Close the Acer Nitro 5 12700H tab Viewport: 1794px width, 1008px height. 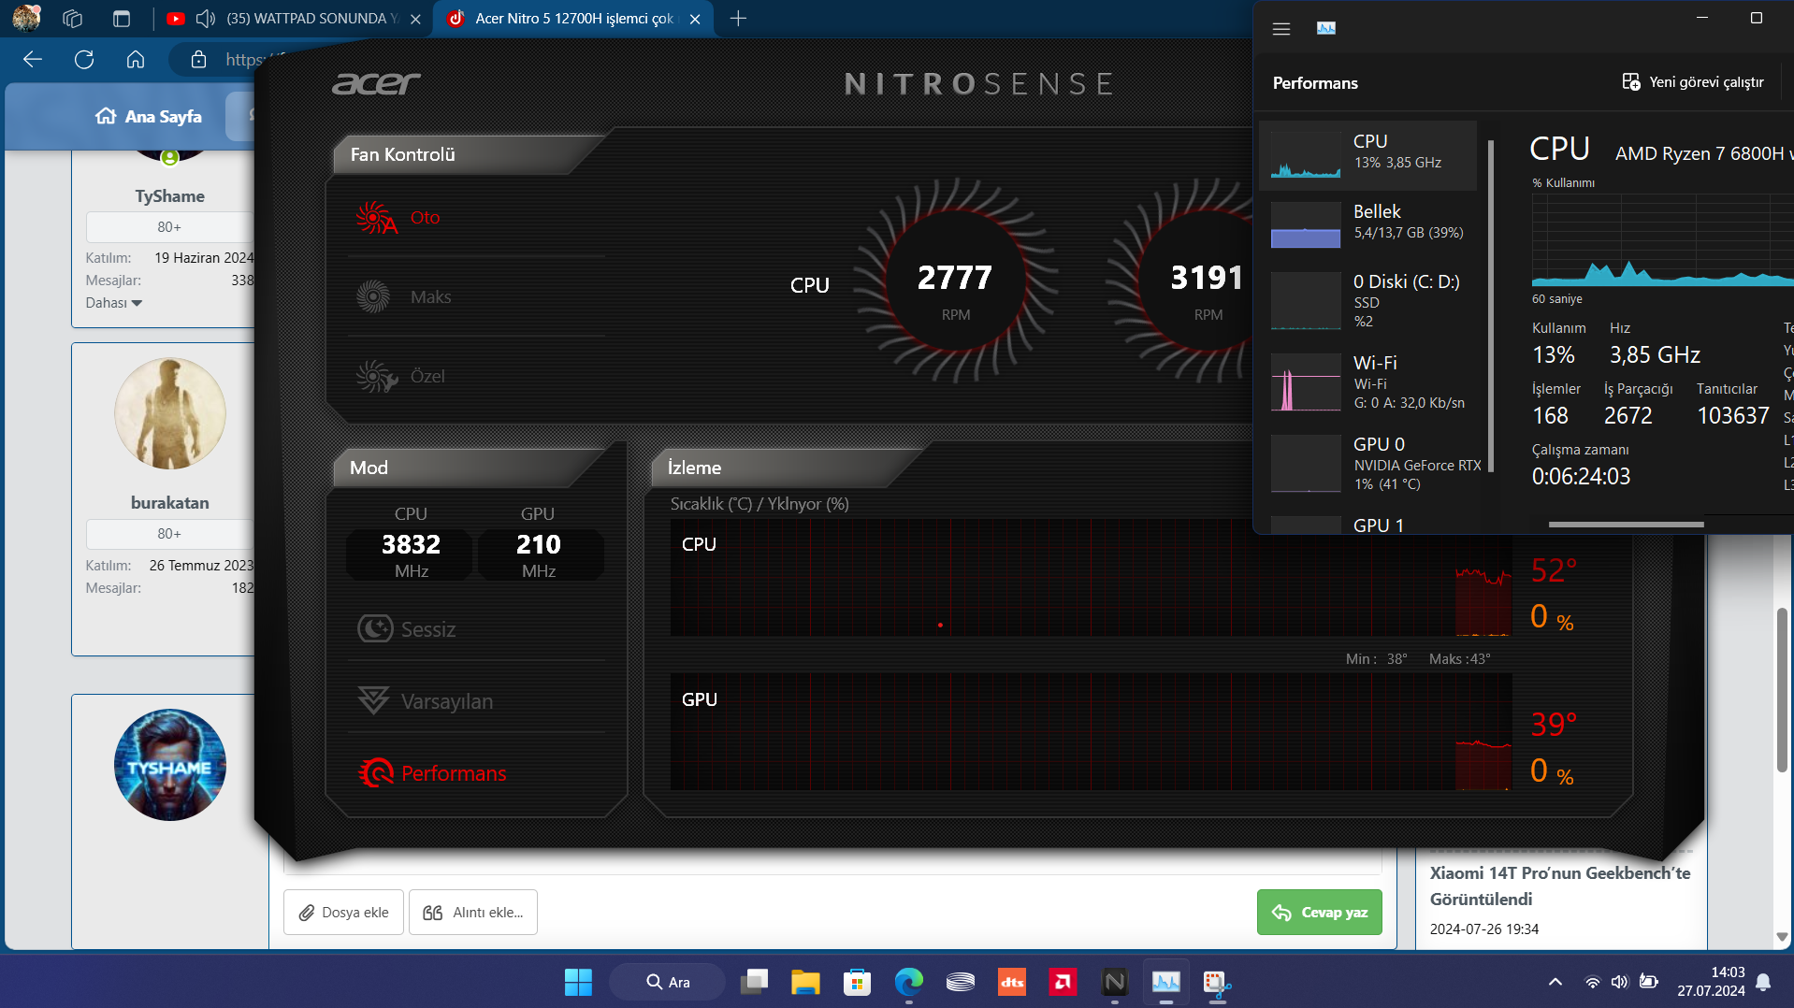pos(695,19)
